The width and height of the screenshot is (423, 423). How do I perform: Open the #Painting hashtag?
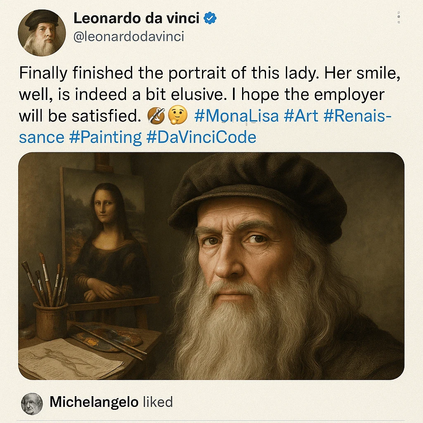click(106, 137)
